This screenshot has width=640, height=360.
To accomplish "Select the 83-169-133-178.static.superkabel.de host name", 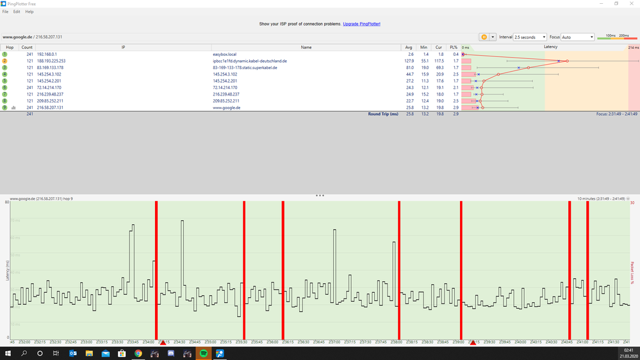I will point(245,68).
